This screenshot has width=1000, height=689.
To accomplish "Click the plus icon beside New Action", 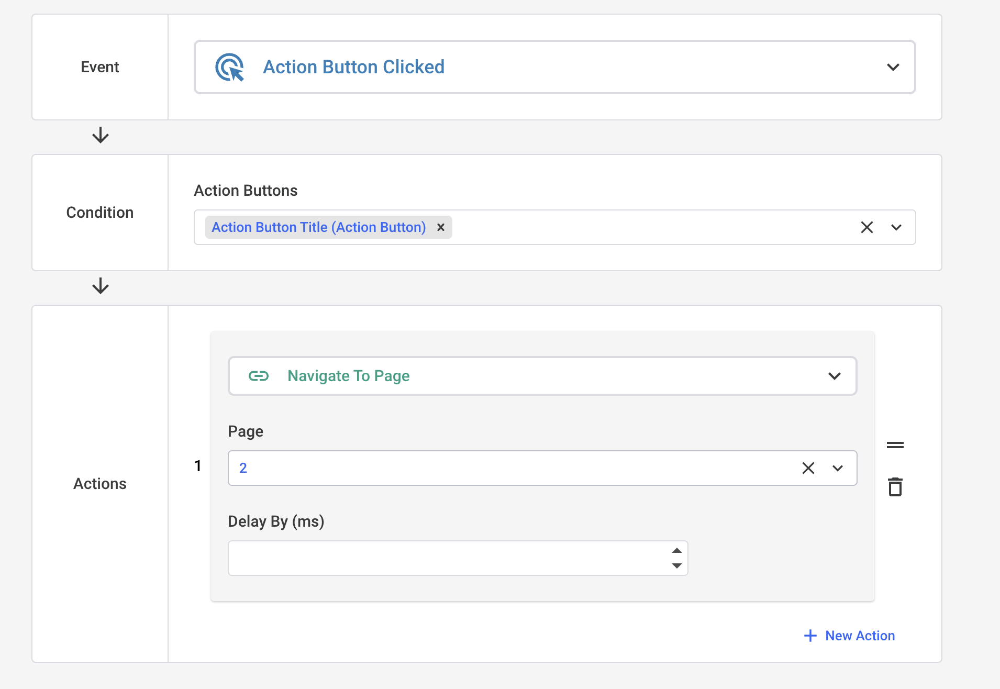I will click(810, 636).
